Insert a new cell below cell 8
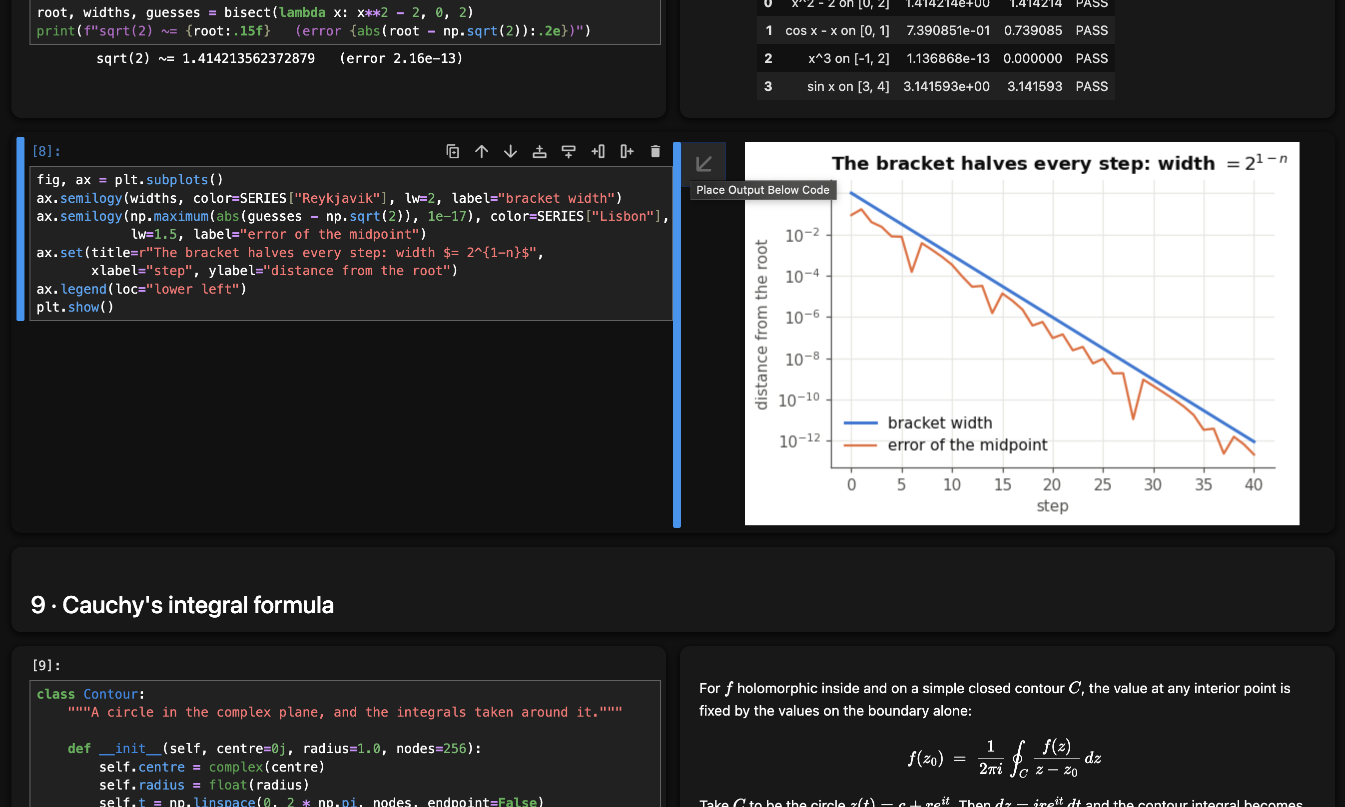The image size is (1345, 807). click(569, 151)
